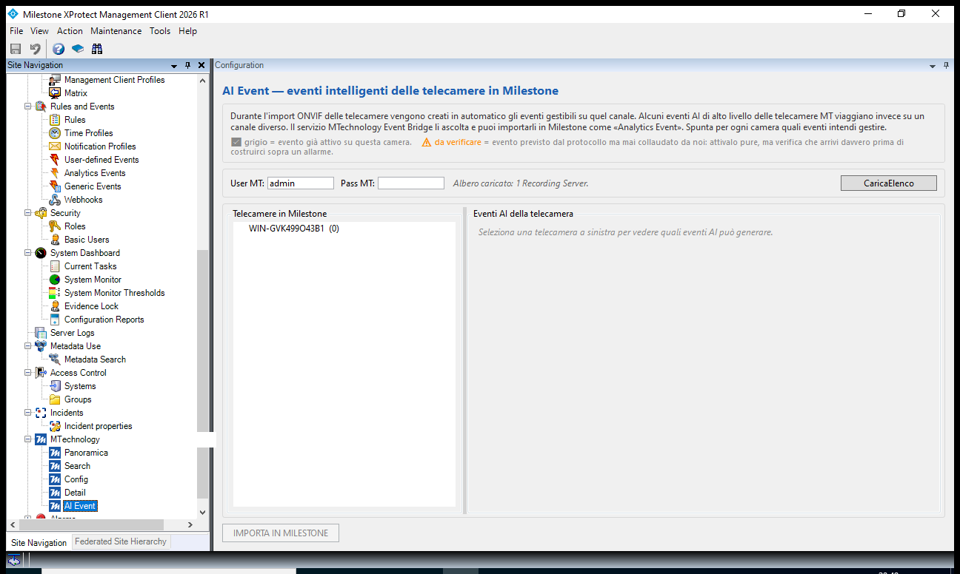Select Management Client Profiles tree item
The height and width of the screenshot is (574, 960).
point(114,80)
